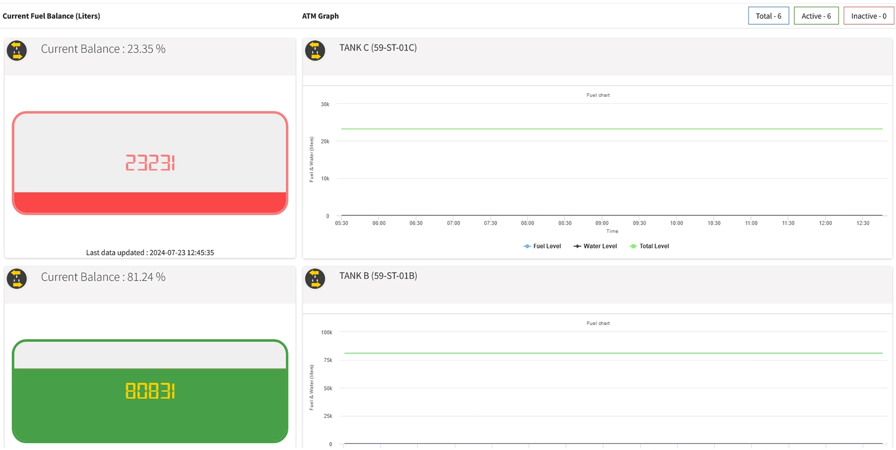Click the Current Balance : 23.35 % text
The height and width of the screenshot is (450, 896).
point(103,49)
